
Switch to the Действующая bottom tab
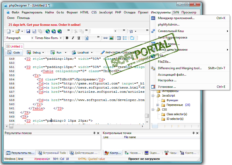[83, 153]
